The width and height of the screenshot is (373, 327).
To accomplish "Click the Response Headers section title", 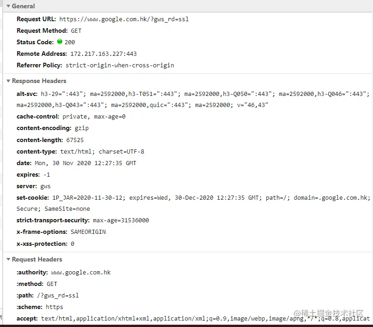I will pyautogui.click(x=39, y=81).
